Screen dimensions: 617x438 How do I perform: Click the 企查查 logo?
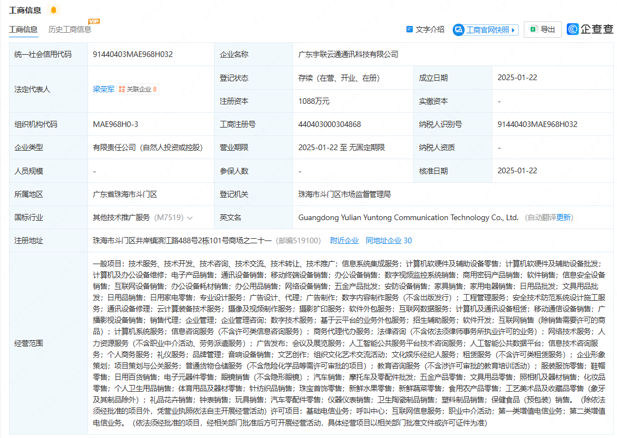tap(590, 29)
